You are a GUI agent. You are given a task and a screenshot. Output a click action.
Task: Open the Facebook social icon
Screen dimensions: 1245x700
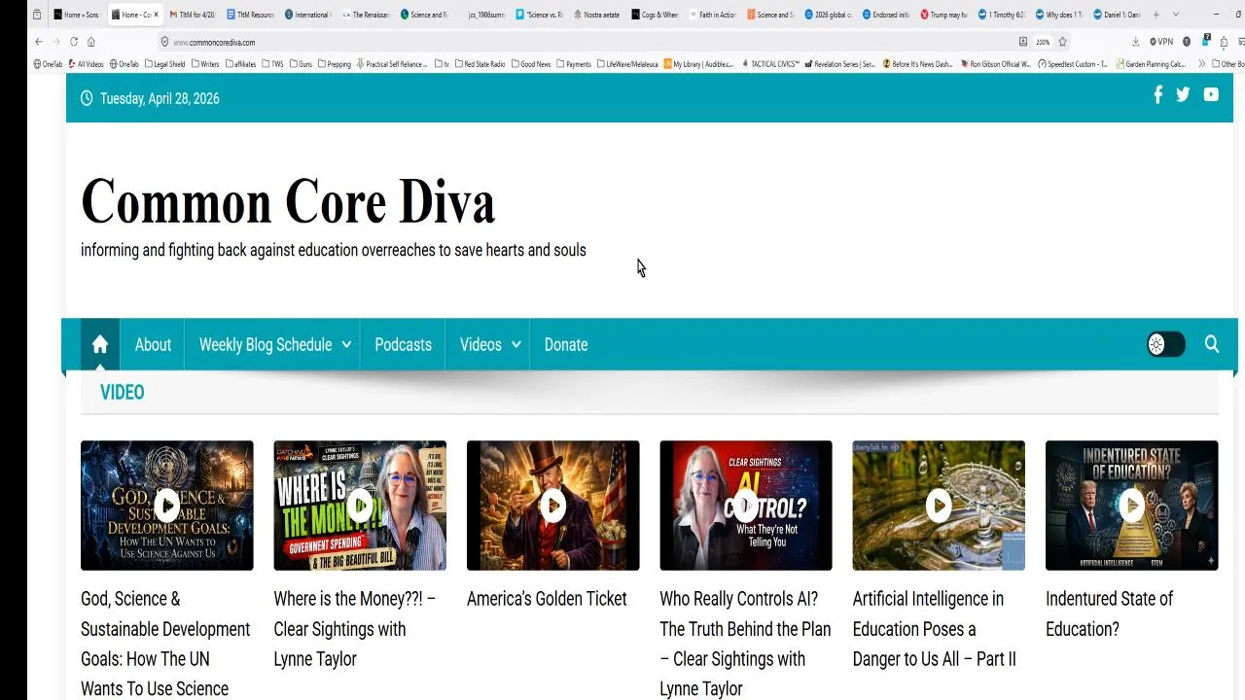coord(1157,94)
